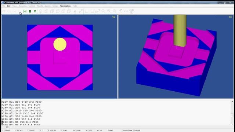
Task: Select the first 3D view cube icon
Action: (x=41, y=11)
